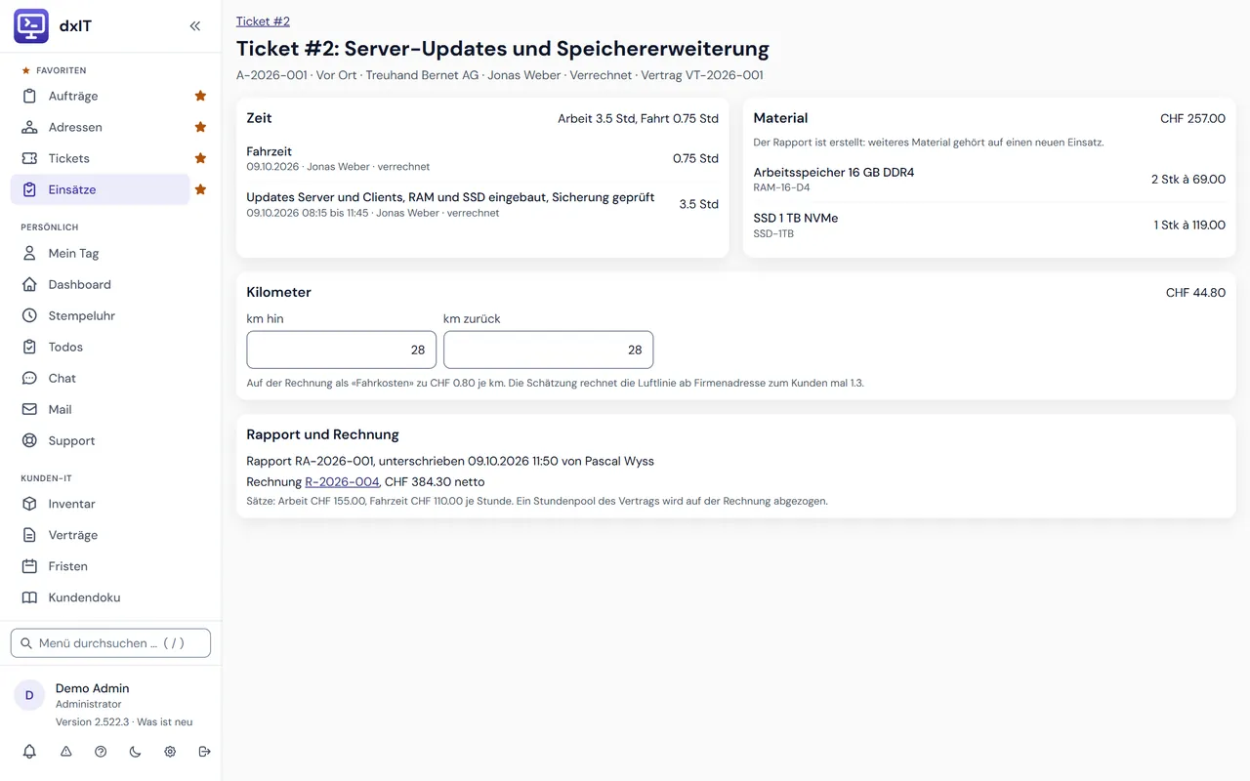Click the Support lifebuoy icon
Viewport: 1250px width, 781px height.
tap(29, 440)
